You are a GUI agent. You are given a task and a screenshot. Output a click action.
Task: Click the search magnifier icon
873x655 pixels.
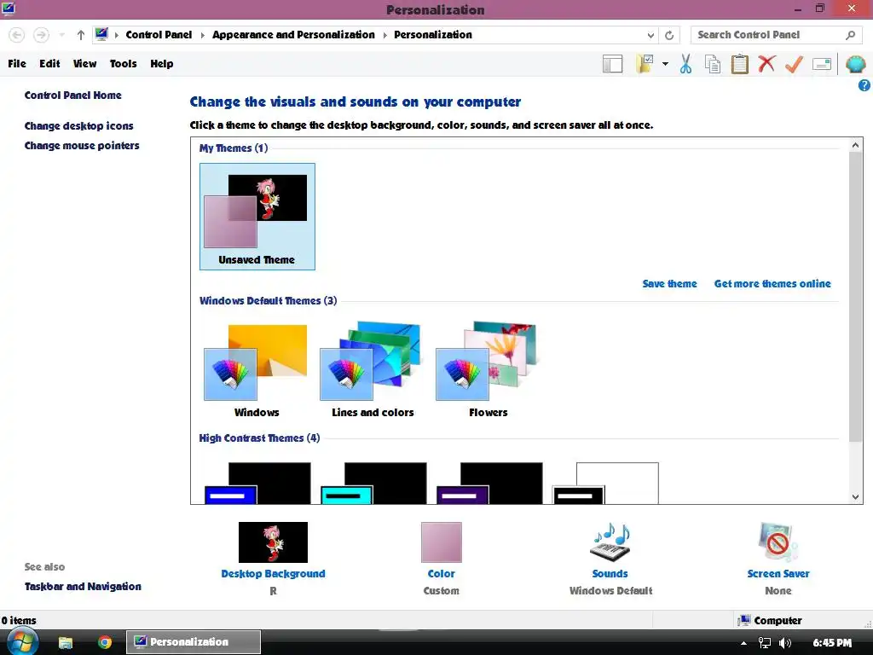tap(850, 35)
